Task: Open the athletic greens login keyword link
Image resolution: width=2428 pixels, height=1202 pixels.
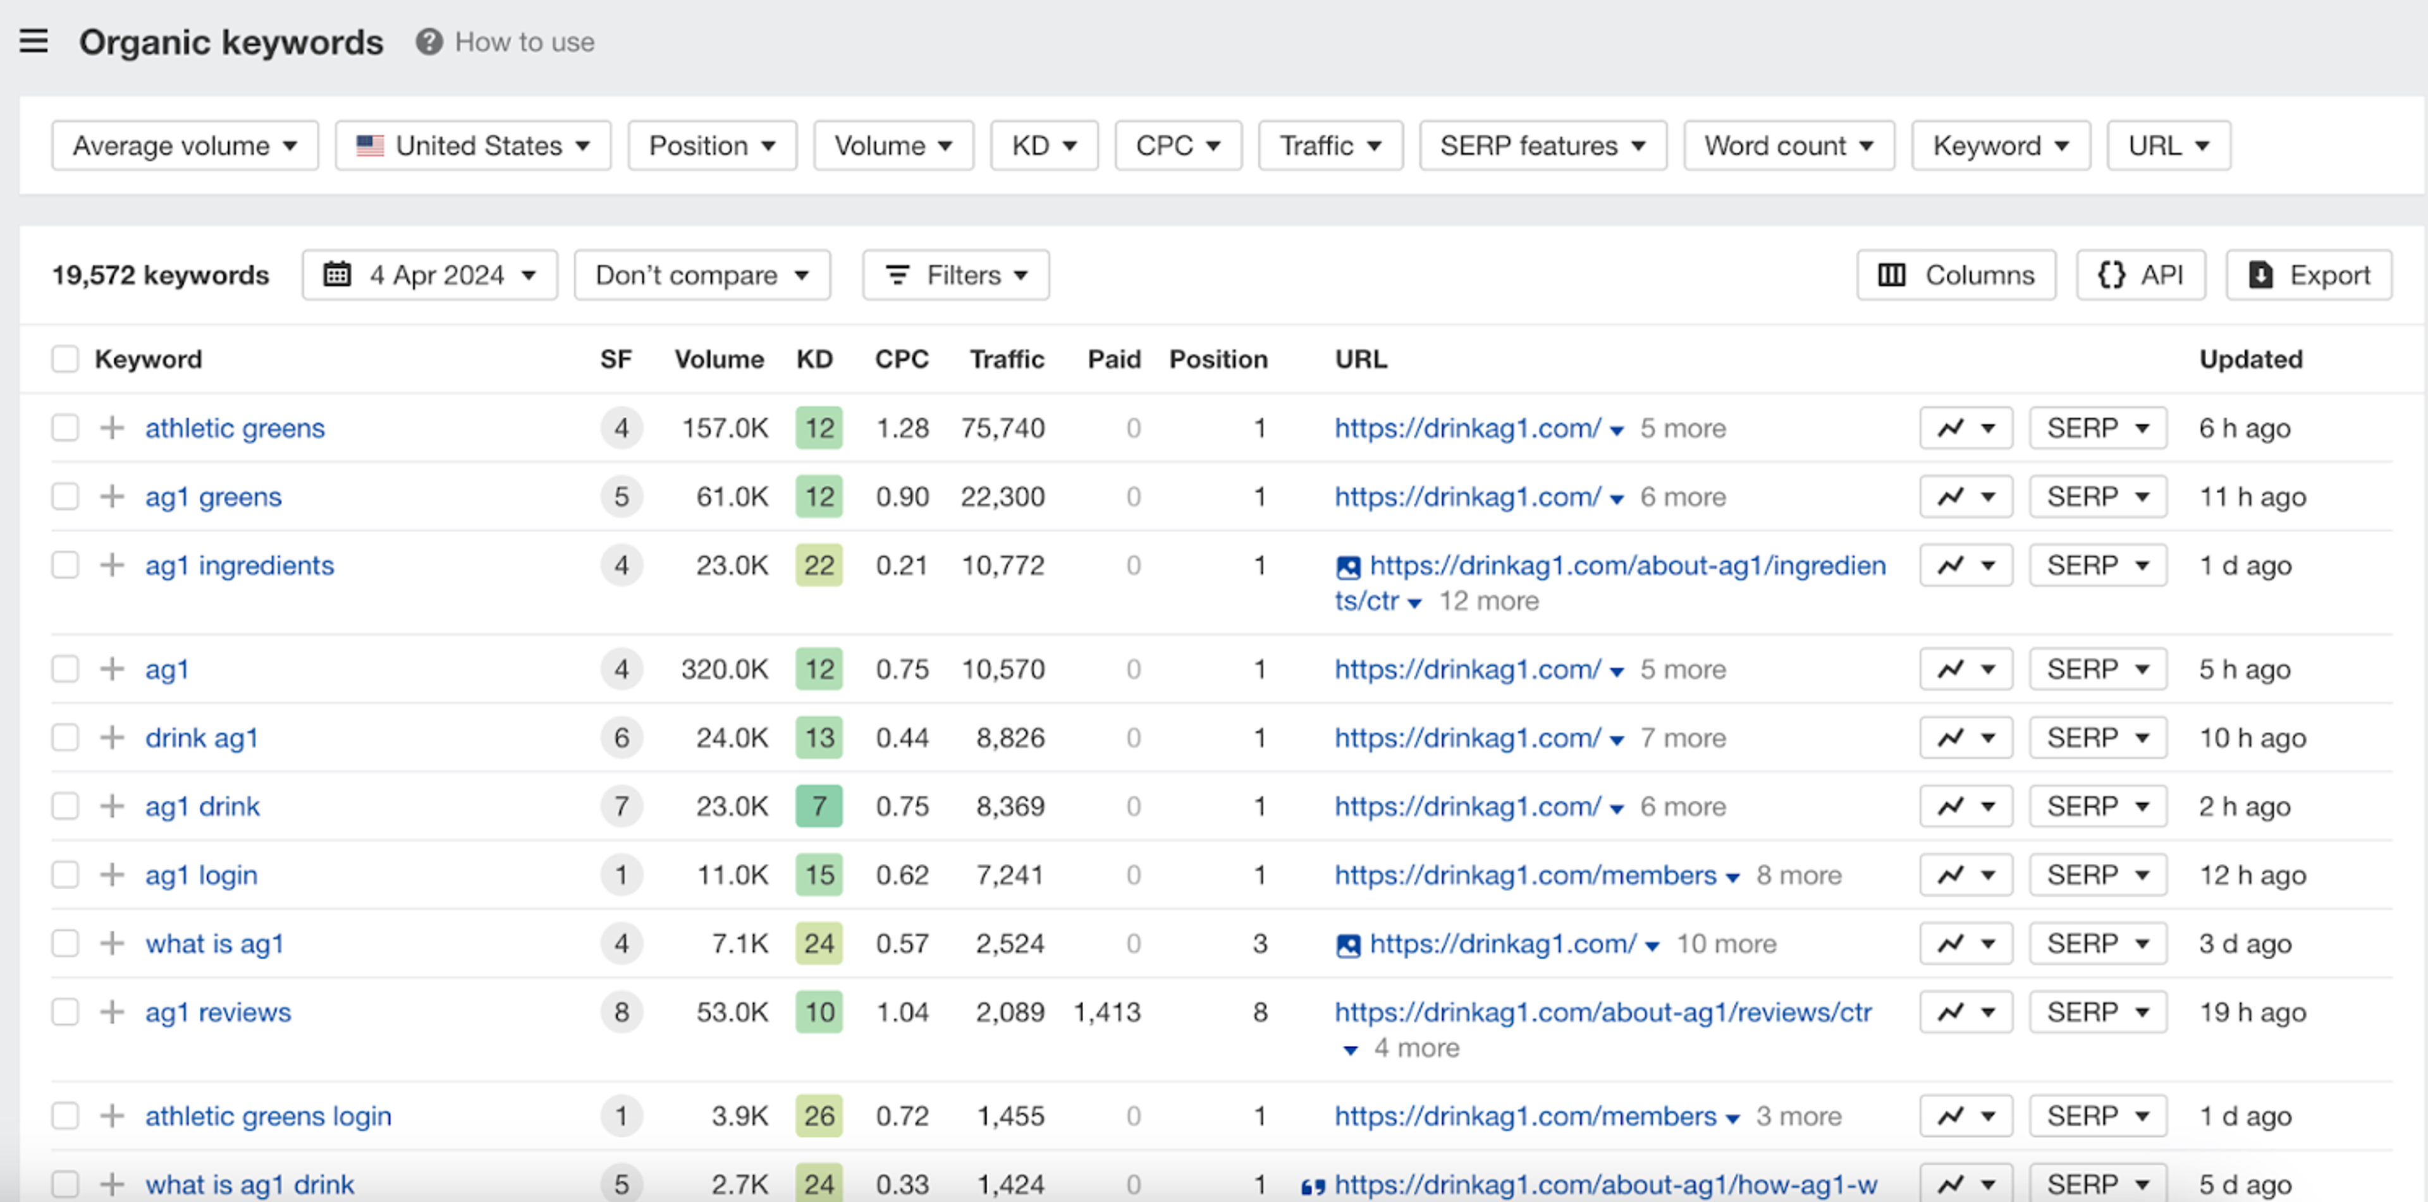Action: 267,1116
